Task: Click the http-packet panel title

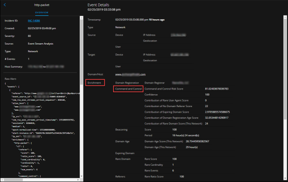Action: point(42,5)
